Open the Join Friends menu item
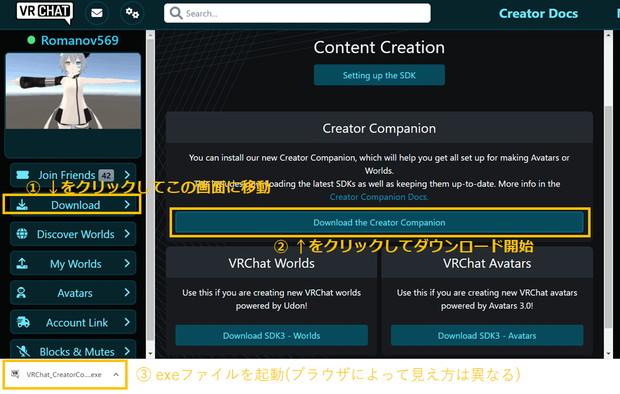 [x=73, y=175]
